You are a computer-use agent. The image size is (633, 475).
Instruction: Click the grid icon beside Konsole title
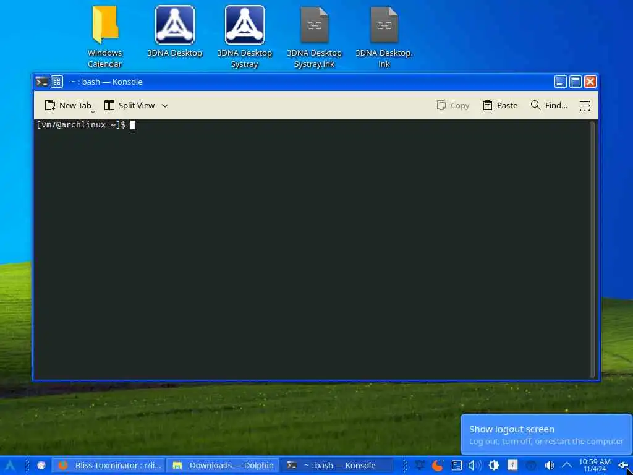click(x=57, y=82)
